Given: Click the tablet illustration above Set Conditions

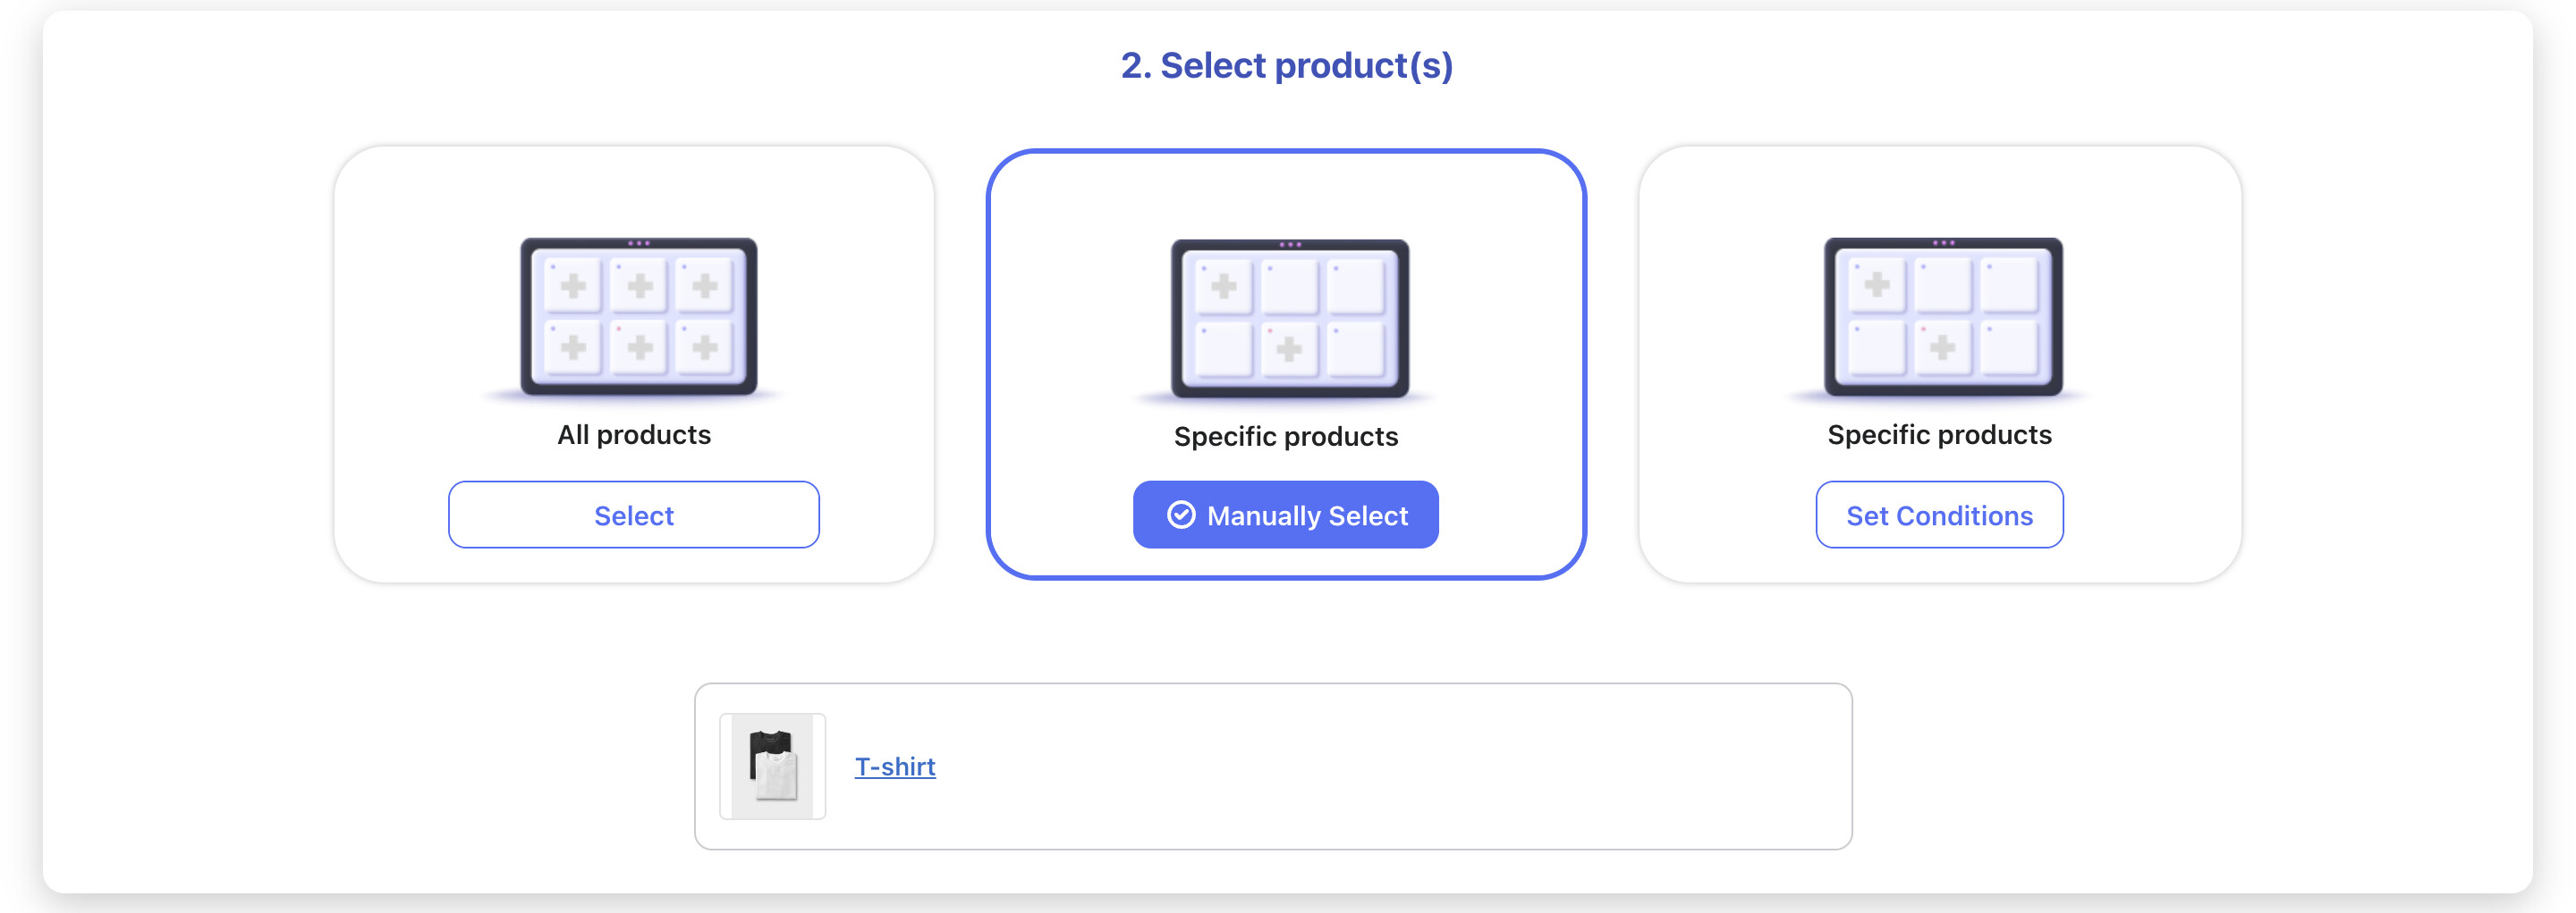Looking at the screenshot, I should point(1942,316).
